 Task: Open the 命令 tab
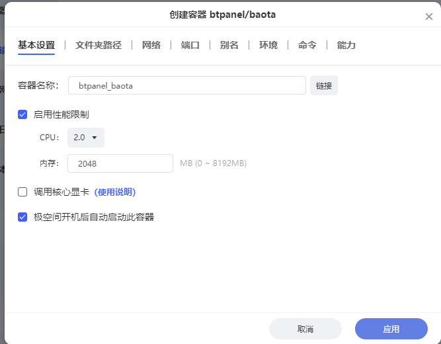(x=307, y=45)
